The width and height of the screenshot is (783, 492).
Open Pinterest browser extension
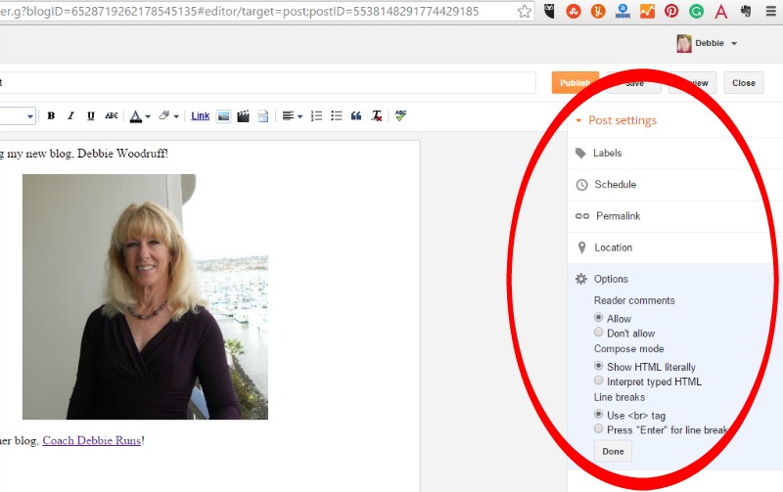671,11
